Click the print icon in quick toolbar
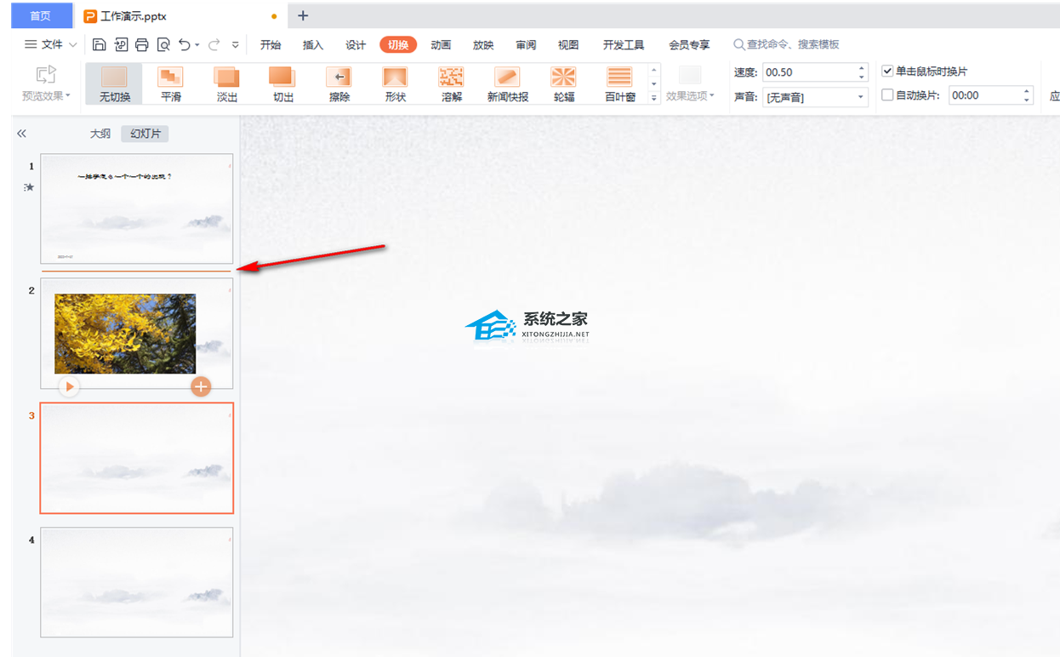This screenshot has height=657, width=1060. coord(142,44)
